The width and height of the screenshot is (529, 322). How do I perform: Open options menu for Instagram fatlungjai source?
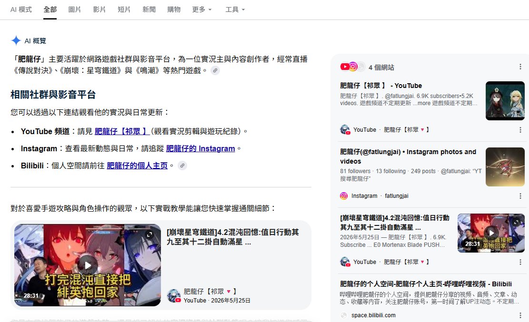520,196
